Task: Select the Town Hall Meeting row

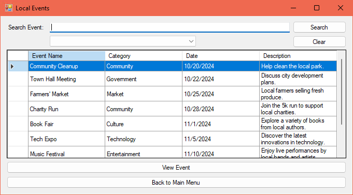Action: pos(173,79)
